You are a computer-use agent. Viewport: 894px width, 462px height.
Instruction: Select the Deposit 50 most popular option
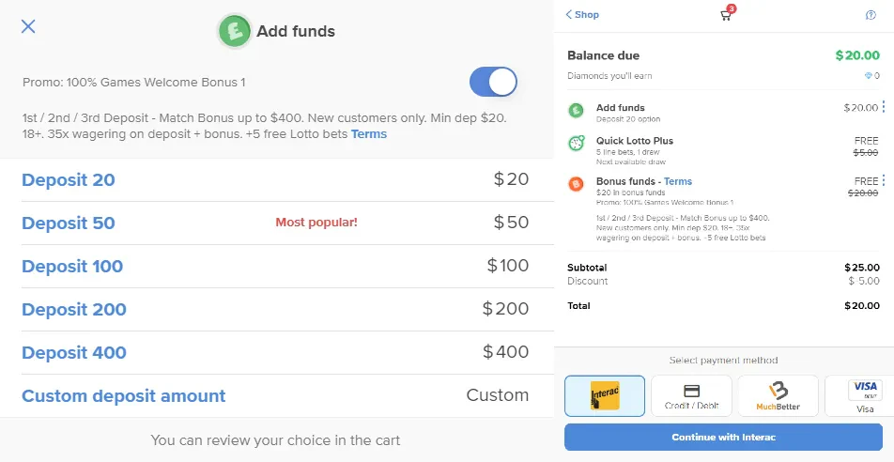pos(275,223)
